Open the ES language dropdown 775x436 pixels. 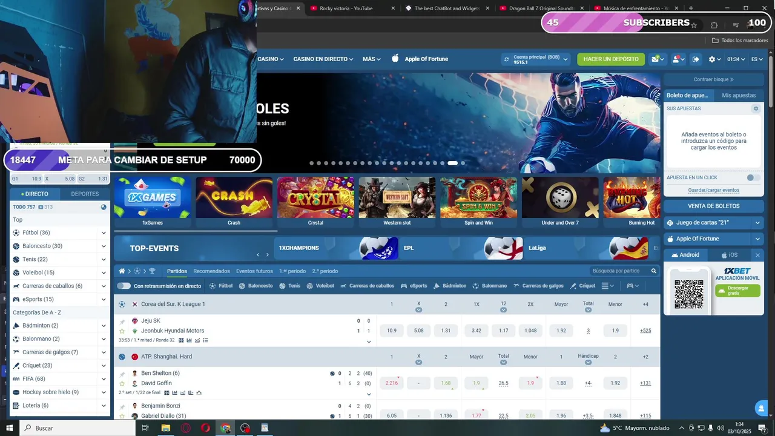pos(757,59)
